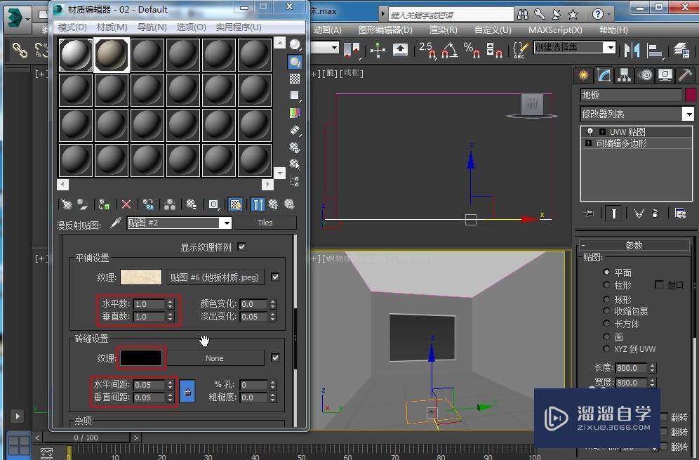Viewport: 699px width, 460px height.
Task: Click the Tiles map type button
Action: pos(265,223)
